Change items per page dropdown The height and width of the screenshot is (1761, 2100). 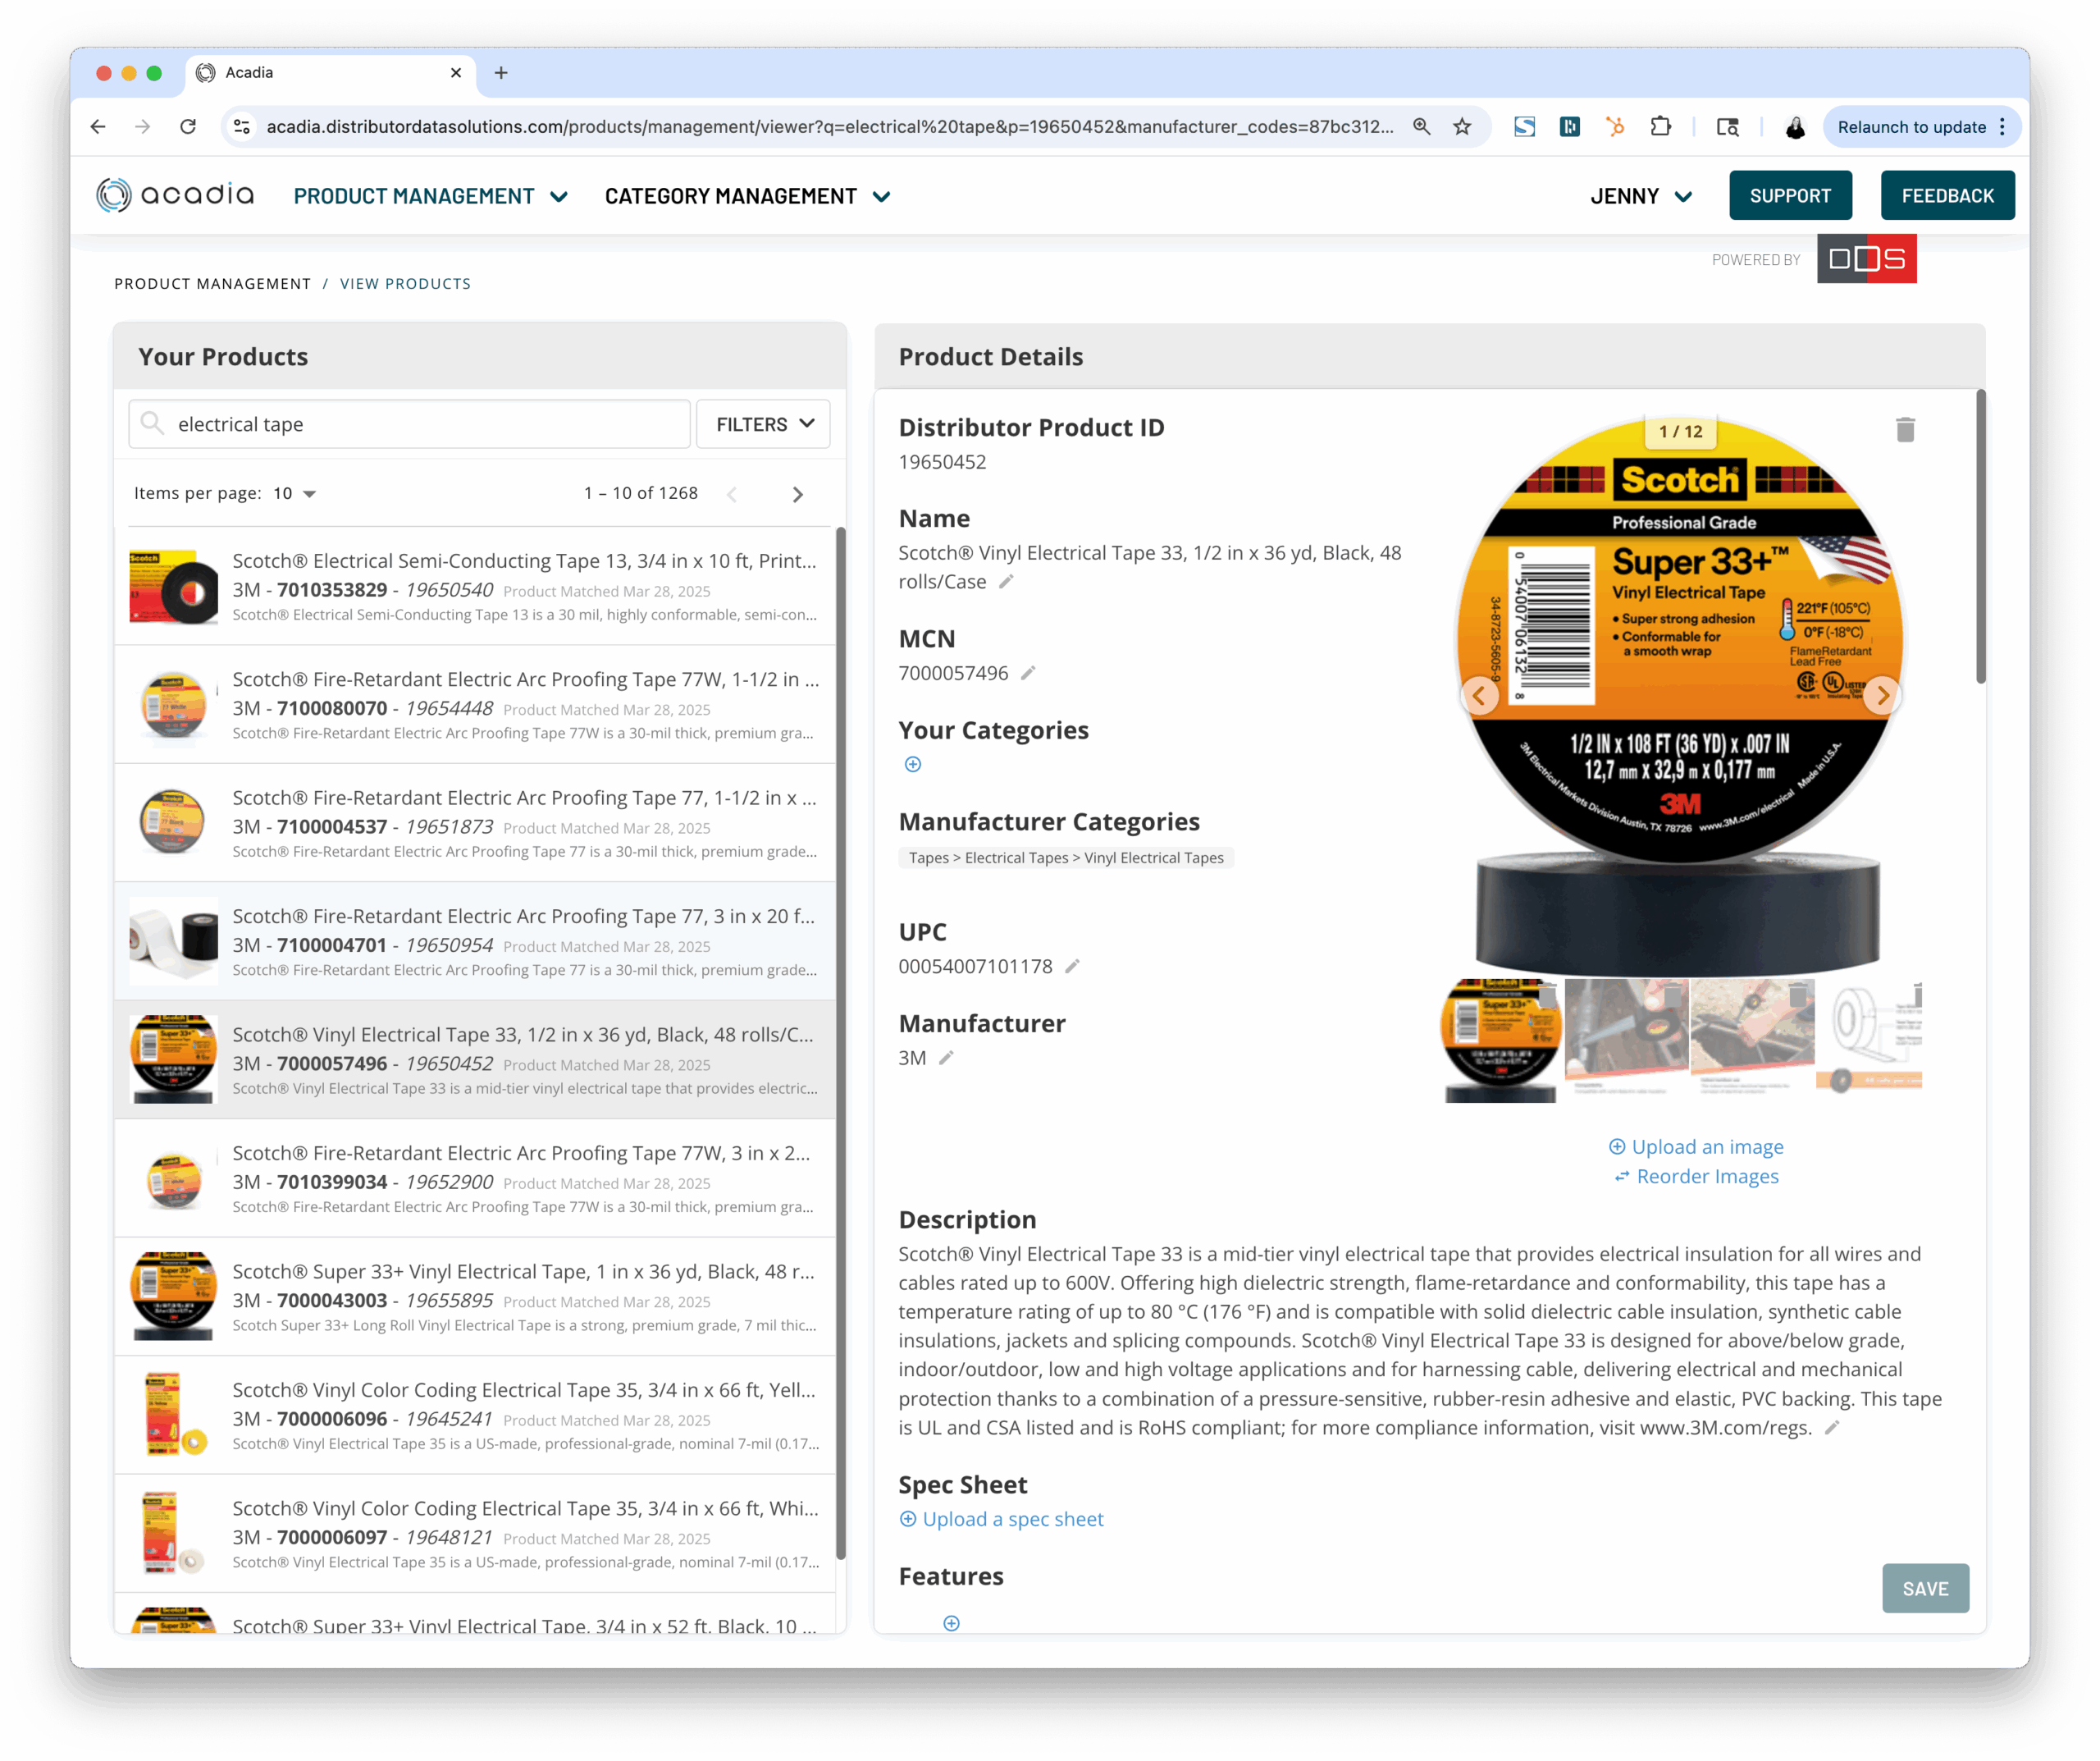click(x=295, y=493)
